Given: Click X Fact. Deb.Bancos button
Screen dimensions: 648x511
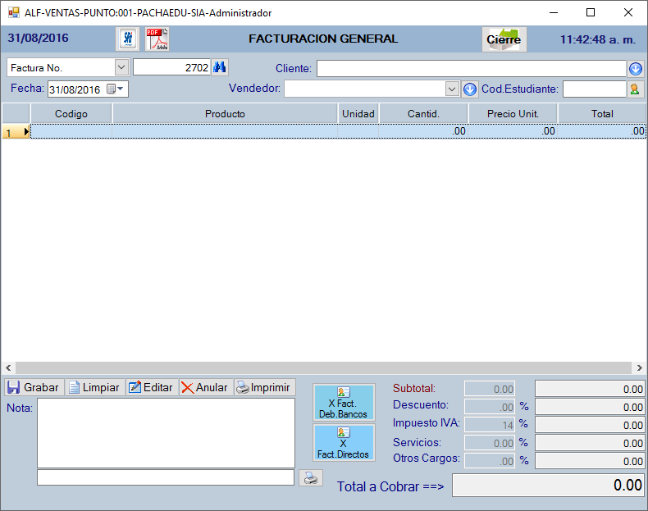Looking at the screenshot, I should coord(343,402).
